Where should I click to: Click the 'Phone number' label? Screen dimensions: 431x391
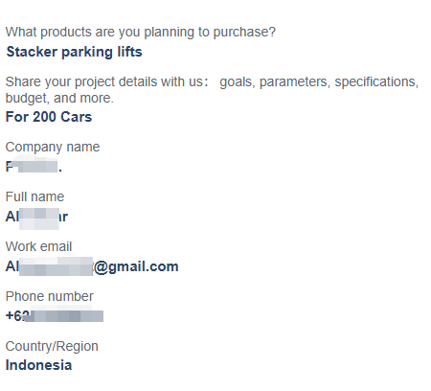click(49, 296)
